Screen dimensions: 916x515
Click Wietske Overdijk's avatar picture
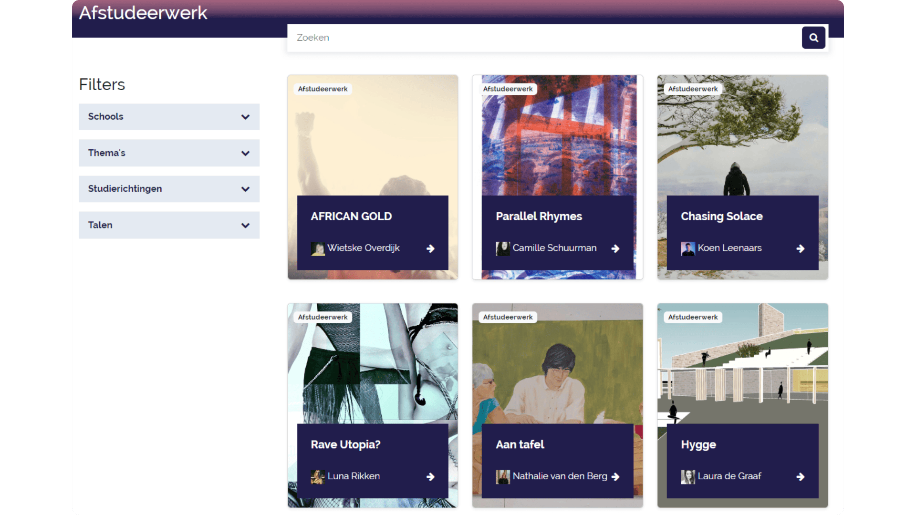point(318,248)
